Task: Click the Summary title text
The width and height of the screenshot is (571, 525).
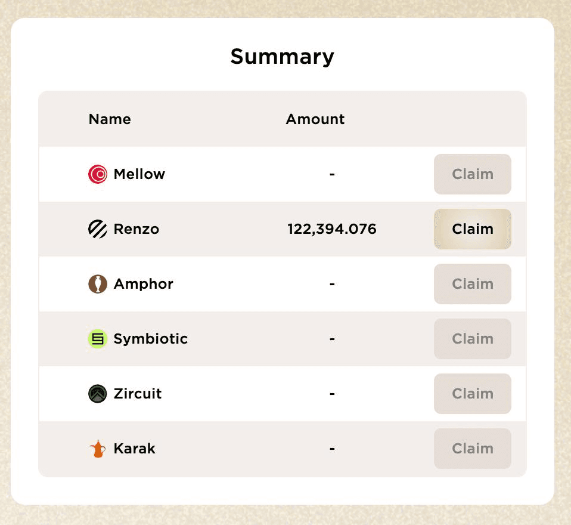Action: (x=282, y=56)
